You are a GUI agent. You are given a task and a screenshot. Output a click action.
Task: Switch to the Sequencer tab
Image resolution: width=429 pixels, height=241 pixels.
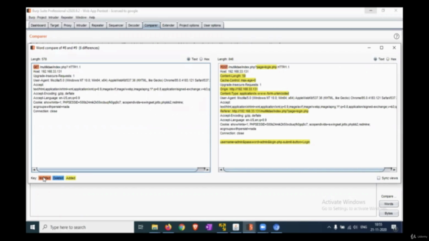[116, 25]
